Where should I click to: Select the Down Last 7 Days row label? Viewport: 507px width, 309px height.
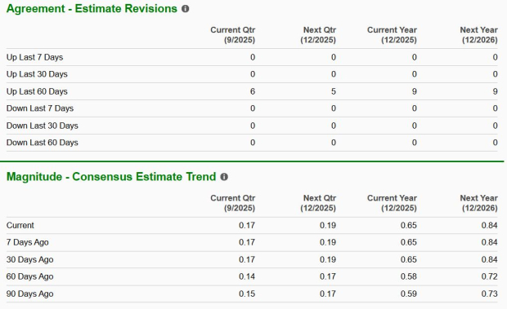[40, 108]
